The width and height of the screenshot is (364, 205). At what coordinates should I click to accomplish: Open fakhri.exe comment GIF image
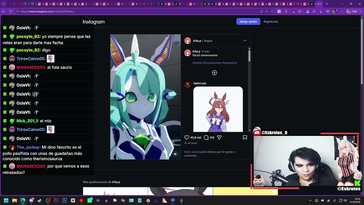[x=218, y=109]
